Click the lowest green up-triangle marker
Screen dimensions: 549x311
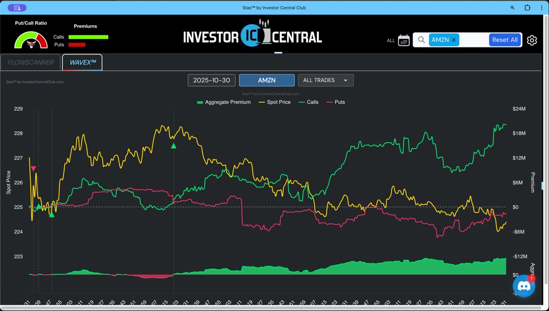(52, 214)
